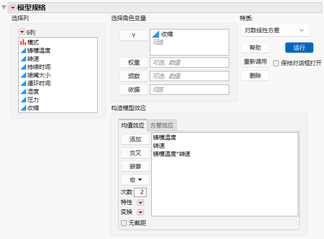Select the 铸模温度*转速 interaction effect
The image size is (324, 239).
tap(172, 154)
